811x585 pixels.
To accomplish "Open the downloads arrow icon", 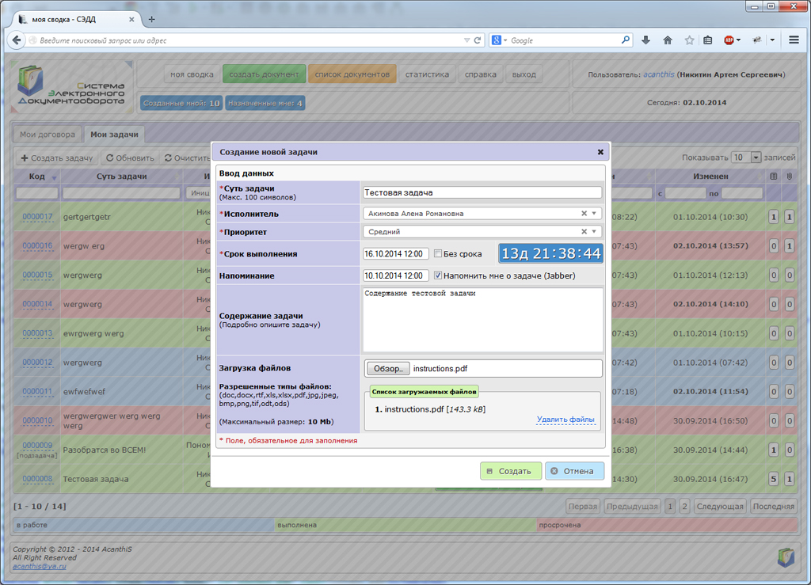I will coord(645,40).
